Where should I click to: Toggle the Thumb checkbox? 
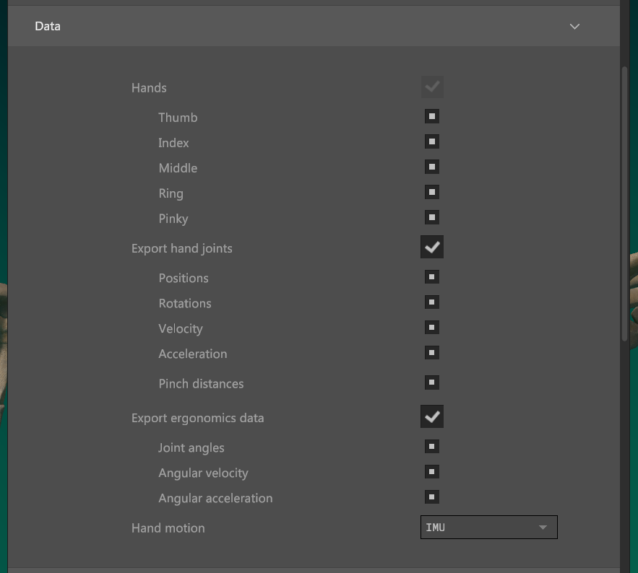click(x=432, y=116)
